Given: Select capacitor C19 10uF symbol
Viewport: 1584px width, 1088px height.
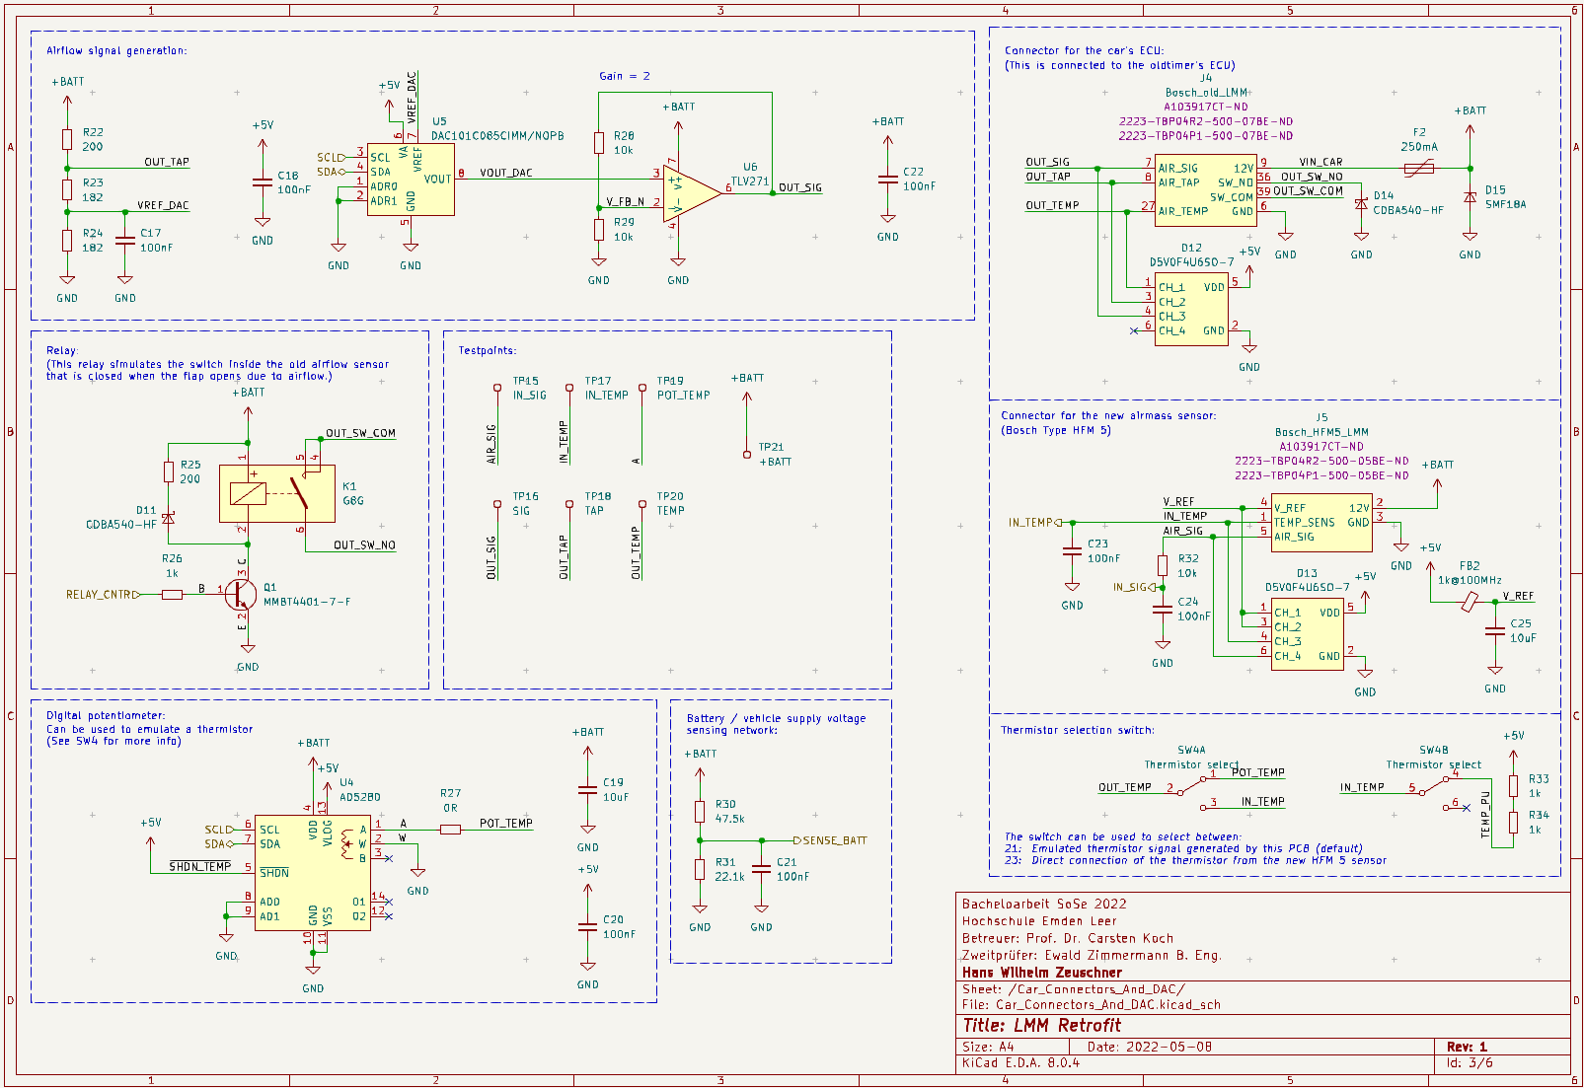Looking at the screenshot, I should [x=587, y=789].
